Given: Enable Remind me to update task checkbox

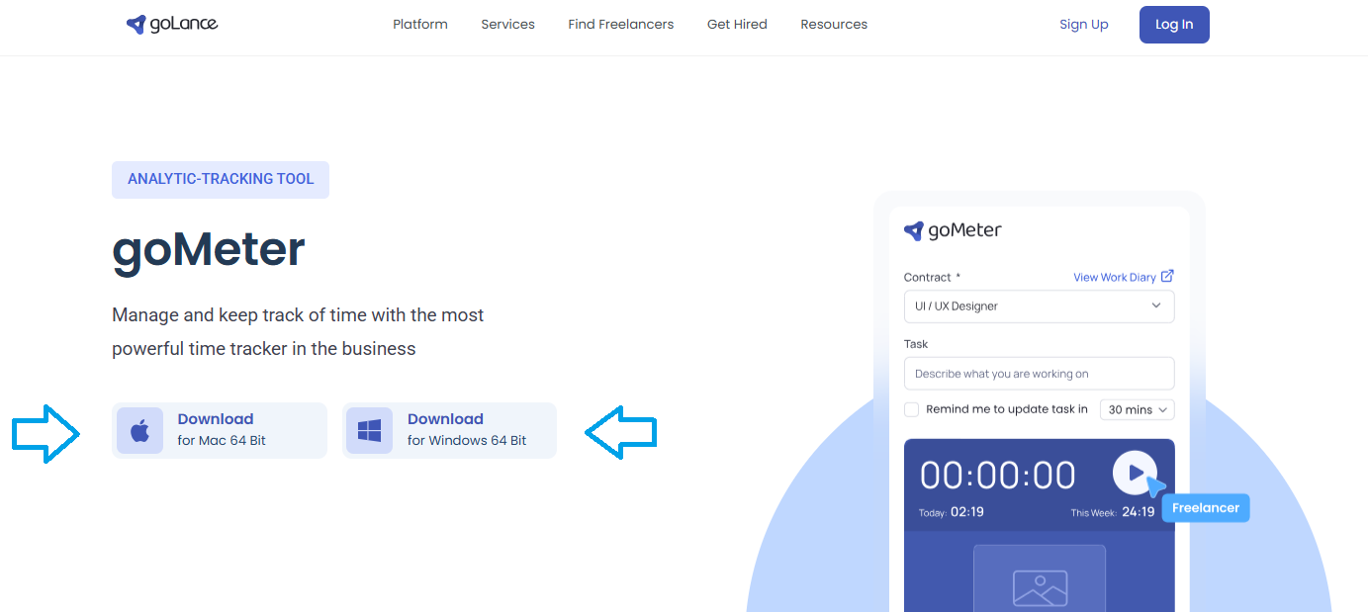Looking at the screenshot, I should click(x=911, y=409).
